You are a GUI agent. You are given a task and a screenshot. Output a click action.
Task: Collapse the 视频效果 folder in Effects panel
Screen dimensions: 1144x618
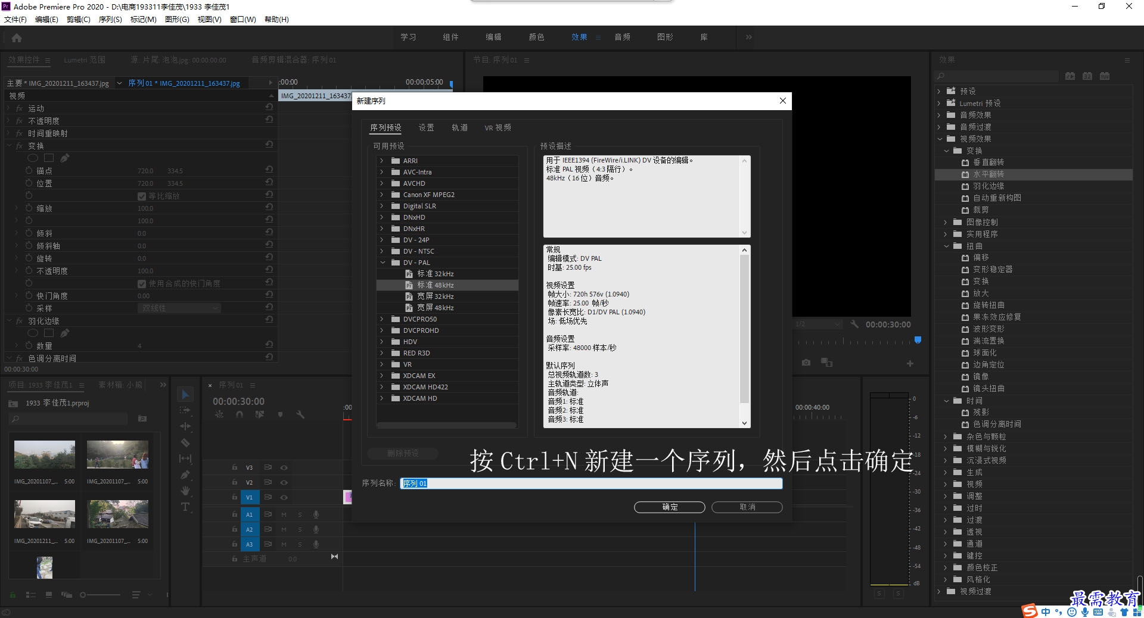(940, 139)
